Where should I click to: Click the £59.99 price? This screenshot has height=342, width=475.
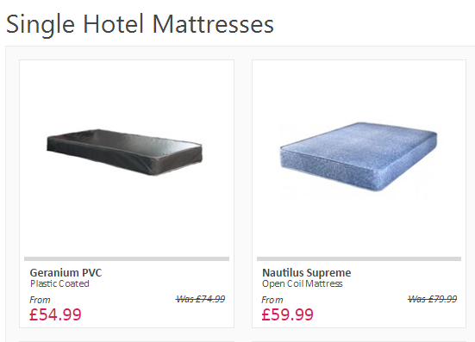tap(287, 314)
